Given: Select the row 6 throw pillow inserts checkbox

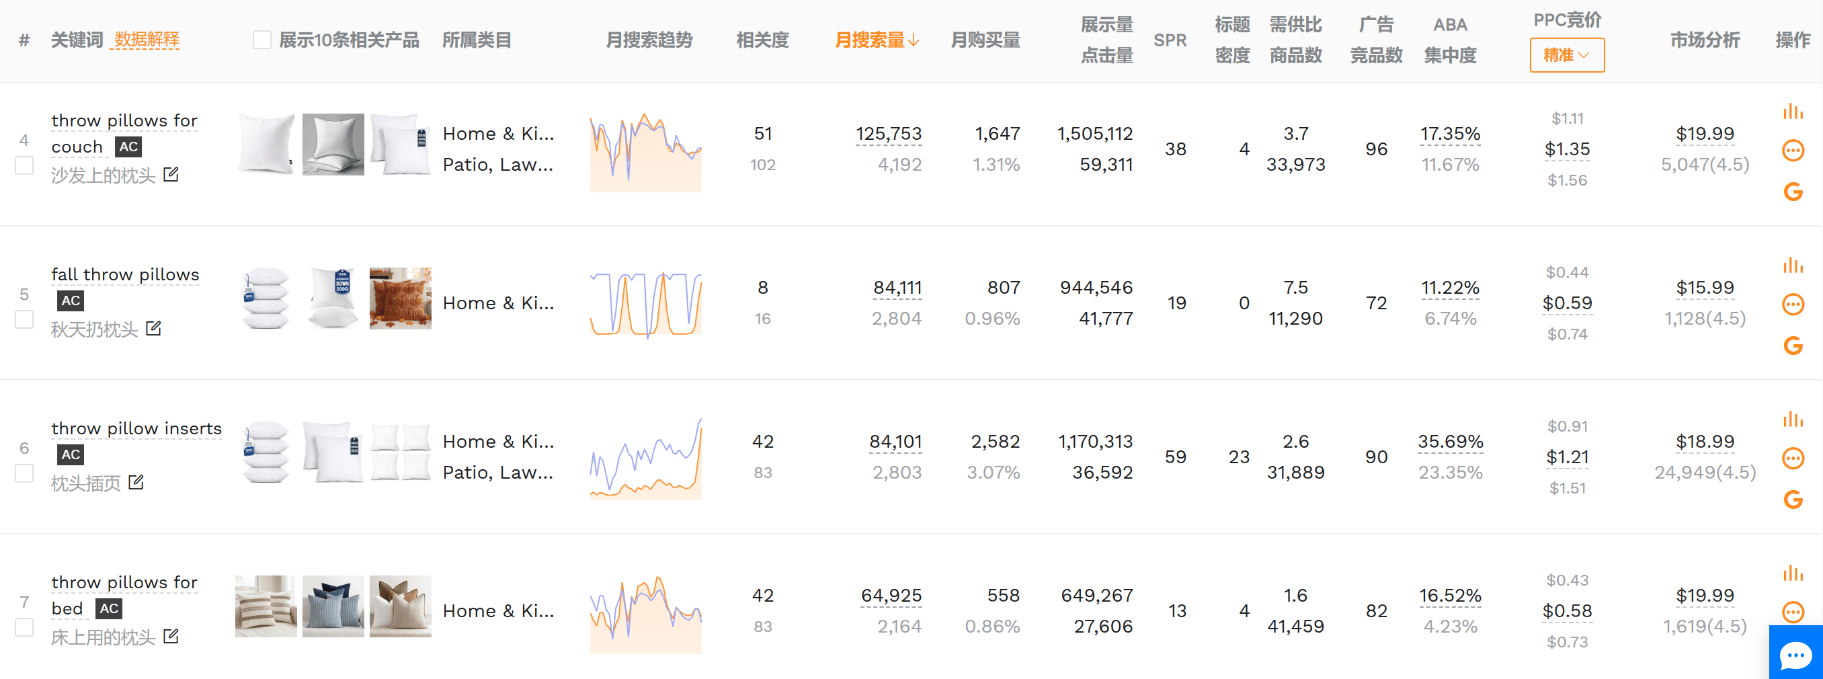Looking at the screenshot, I should tap(25, 474).
